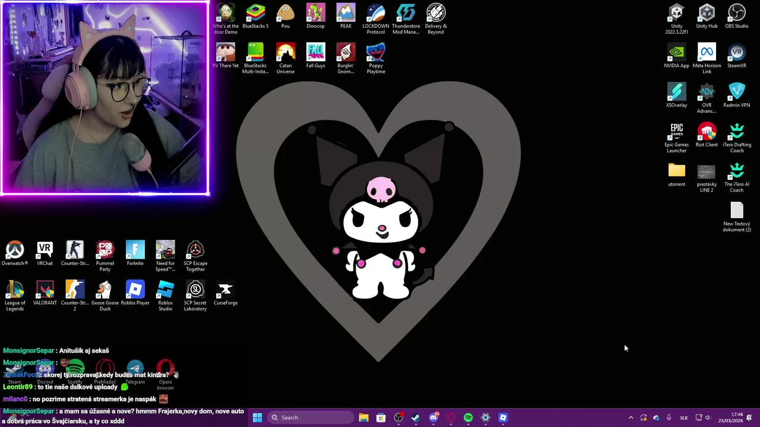Image resolution: width=760 pixels, height=427 pixels.
Task: Open File Explorer from taskbar
Action: [x=363, y=418]
